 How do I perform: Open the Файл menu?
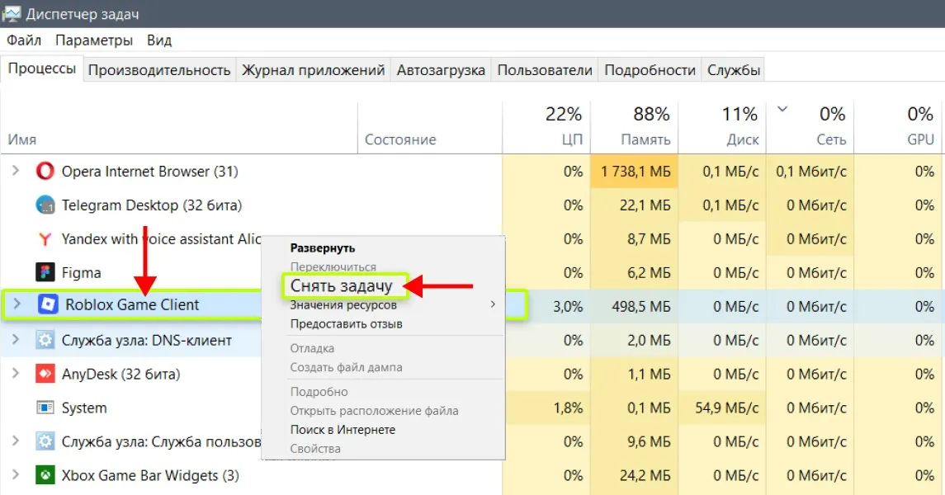click(x=24, y=40)
